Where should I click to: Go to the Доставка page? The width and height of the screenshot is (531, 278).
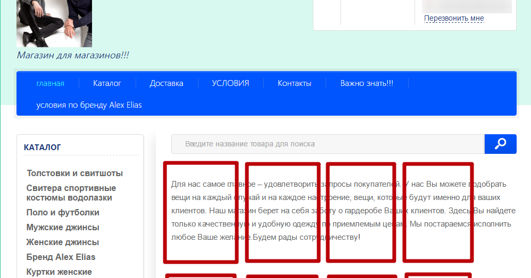(x=167, y=83)
